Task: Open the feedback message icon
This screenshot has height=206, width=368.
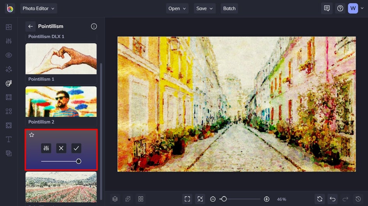Action: tap(327, 9)
